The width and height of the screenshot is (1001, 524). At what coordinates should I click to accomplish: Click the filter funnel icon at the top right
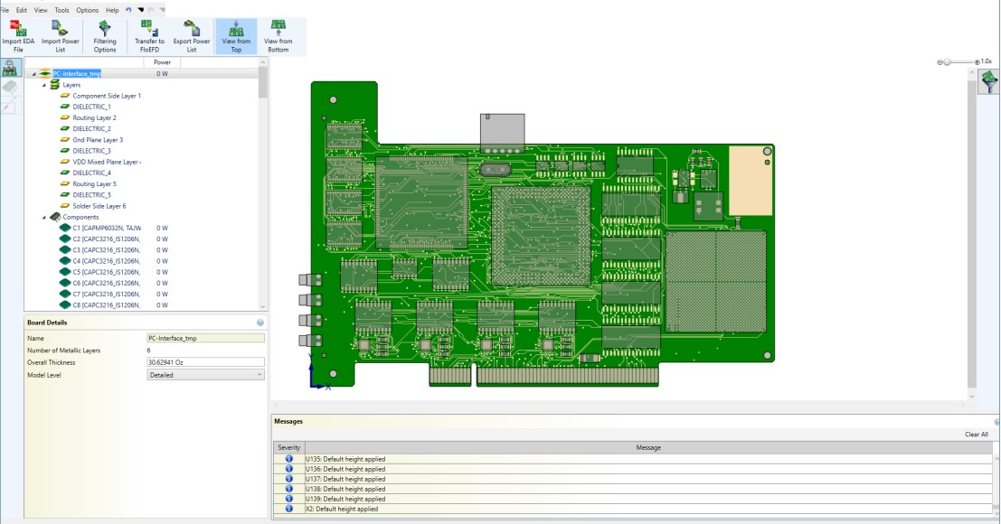(x=989, y=81)
